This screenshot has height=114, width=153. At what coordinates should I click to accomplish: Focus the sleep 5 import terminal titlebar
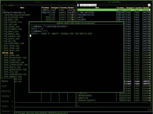point(76,23)
